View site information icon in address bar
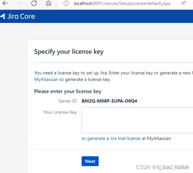 tap(66, 3)
